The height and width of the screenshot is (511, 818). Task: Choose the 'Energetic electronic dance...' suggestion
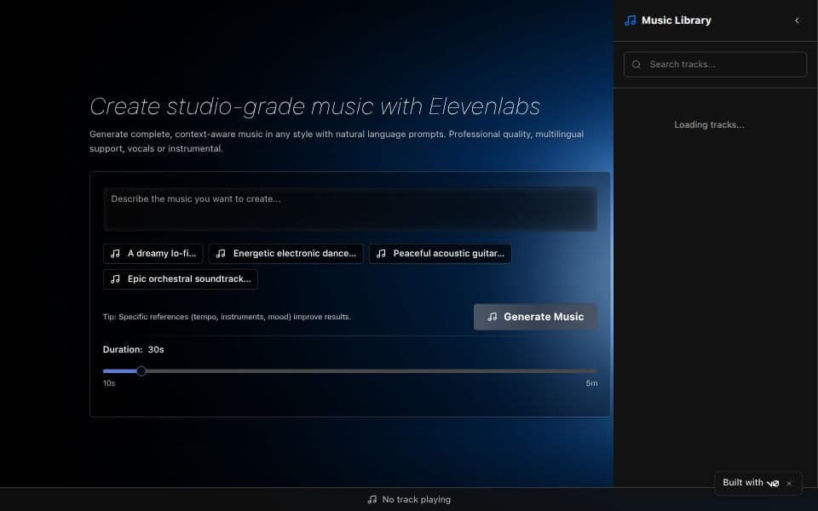click(x=286, y=254)
